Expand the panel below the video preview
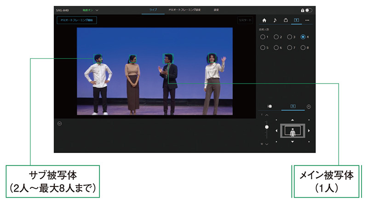The image size is (368, 204). click(x=59, y=123)
